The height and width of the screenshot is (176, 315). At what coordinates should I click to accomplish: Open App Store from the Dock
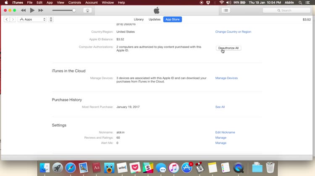click(x=187, y=168)
